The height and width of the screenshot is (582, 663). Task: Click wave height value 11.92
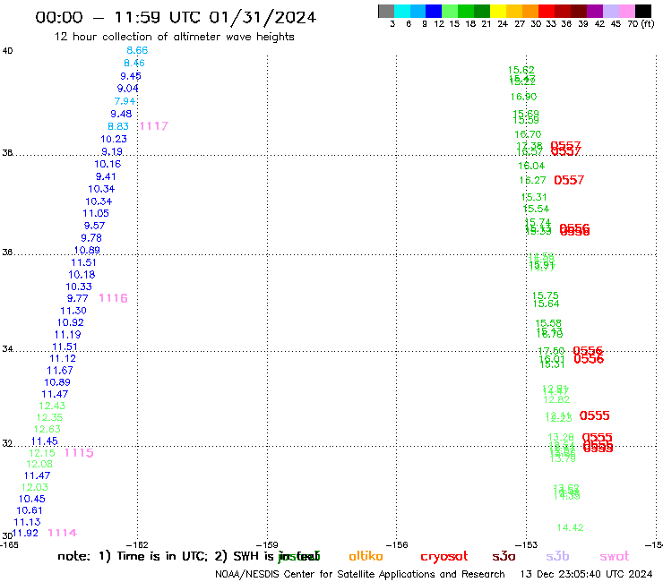point(25,534)
